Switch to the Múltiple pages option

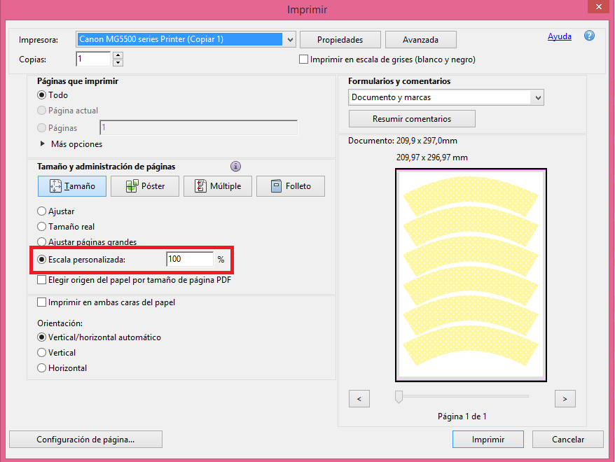[x=218, y=186]
